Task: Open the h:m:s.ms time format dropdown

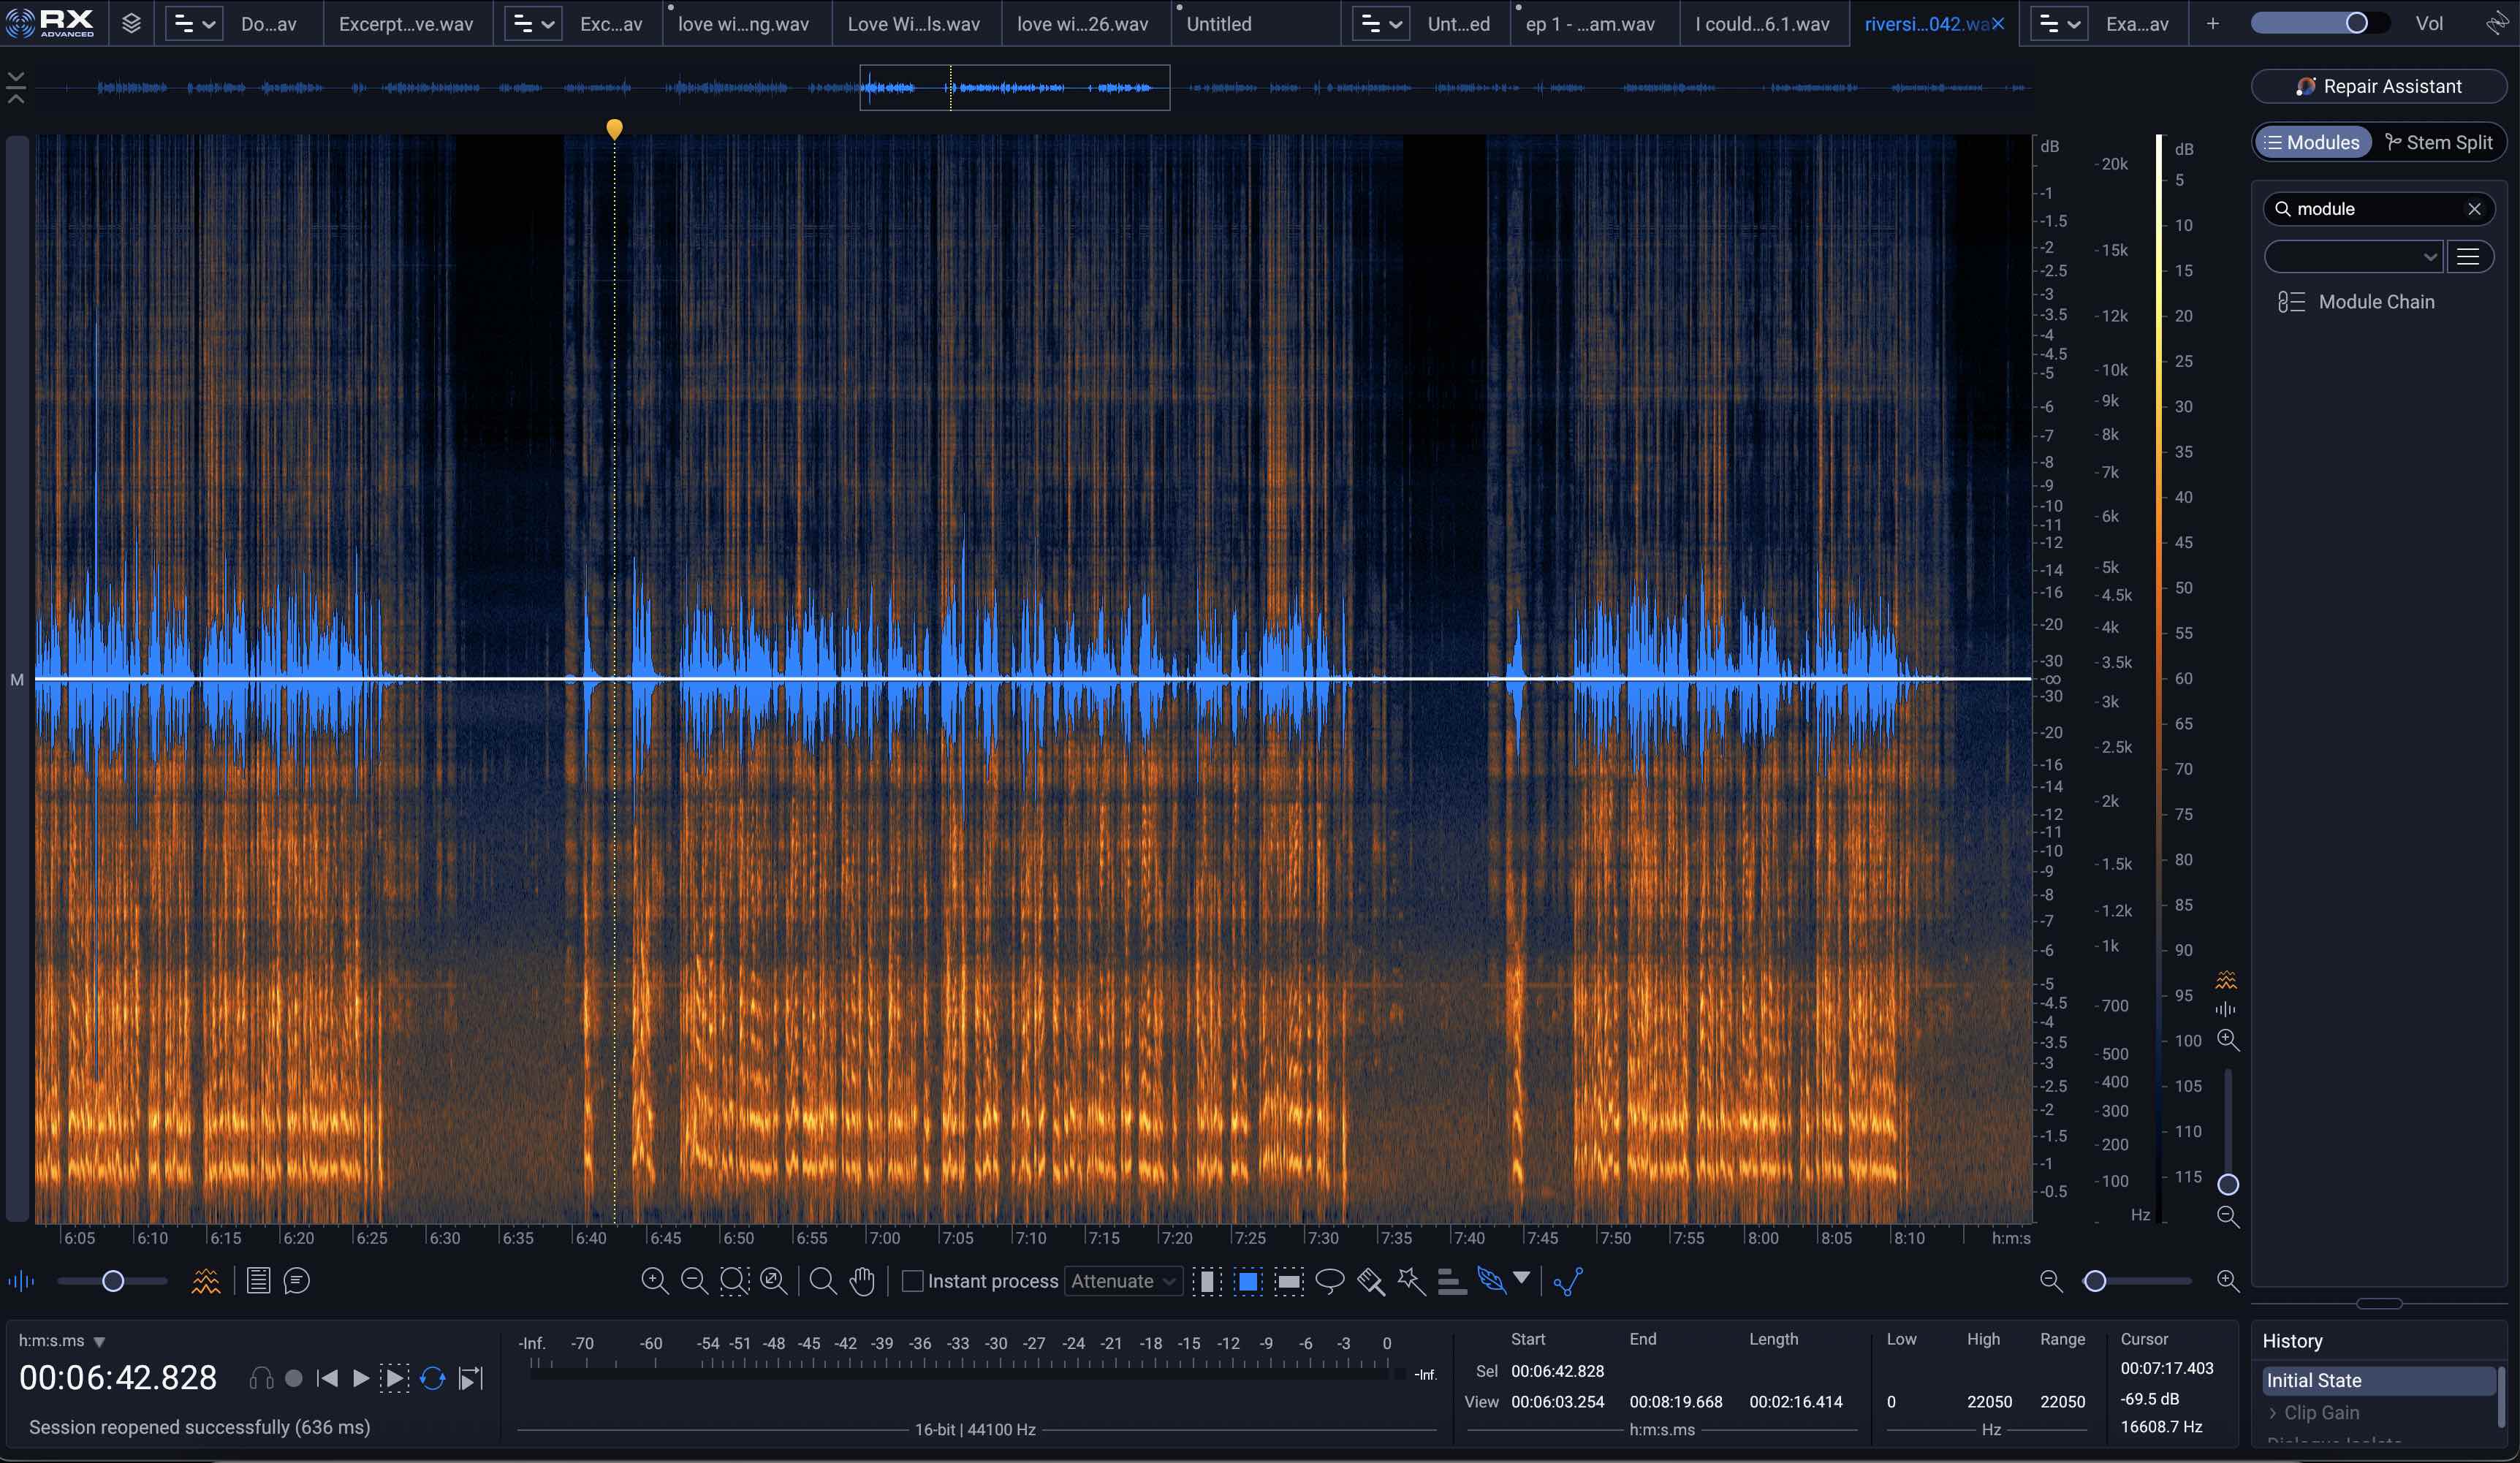Action: pos(62,1340)
